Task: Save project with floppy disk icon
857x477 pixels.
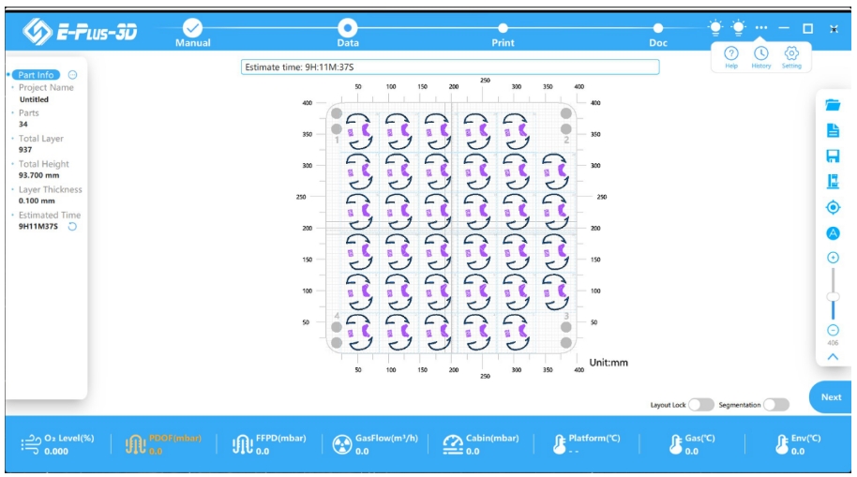Action: [x=833, y=157]
